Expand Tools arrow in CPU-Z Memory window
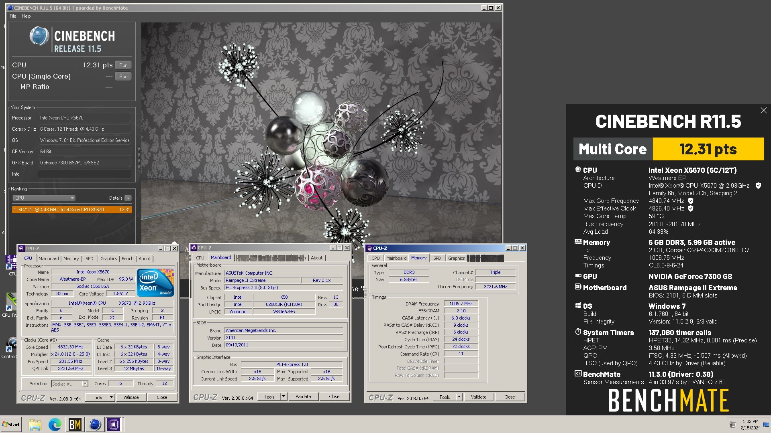Viewport: 771px width, 433px height. click(x=459, y=397)
